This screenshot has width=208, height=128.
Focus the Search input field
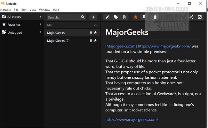[67, 17]
